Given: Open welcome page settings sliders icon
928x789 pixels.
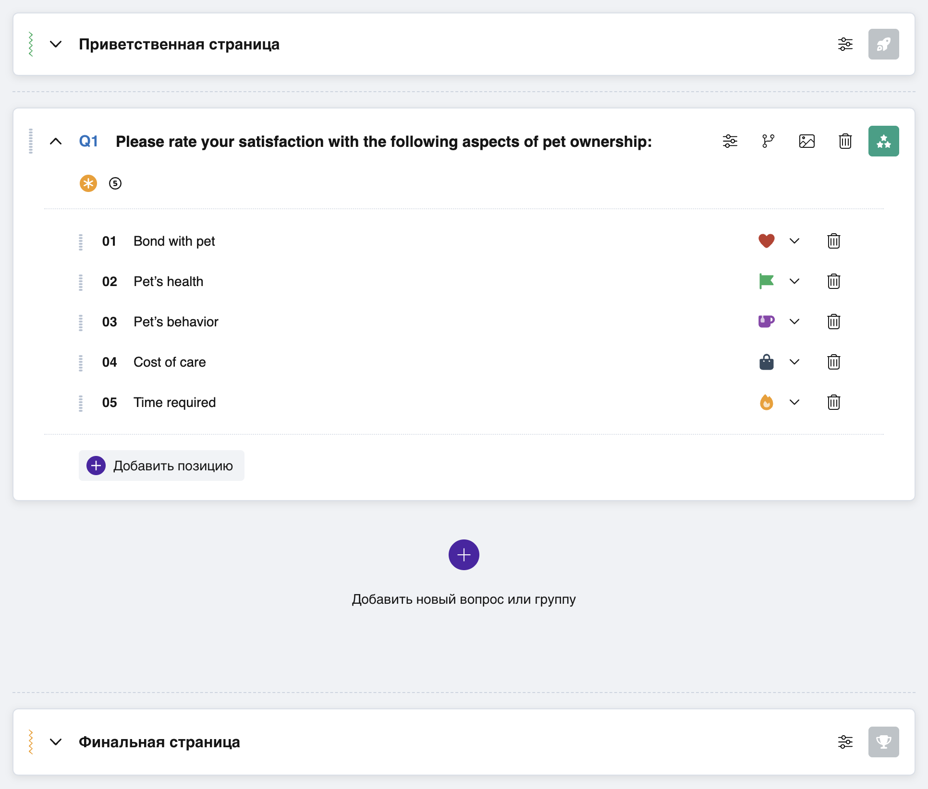Looking at the screenshot, I should [x=845, y=44].
